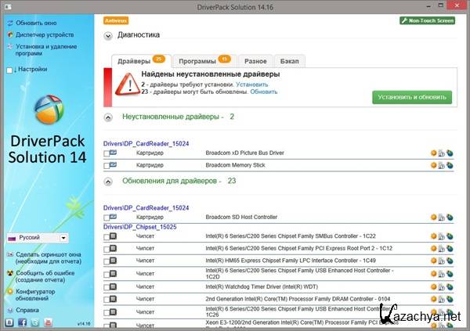Viewport: 470px width, 331px height.
Task: Click orange icon on Broadcom xD Picture Bus Driver row
Action: coord(433,153)
